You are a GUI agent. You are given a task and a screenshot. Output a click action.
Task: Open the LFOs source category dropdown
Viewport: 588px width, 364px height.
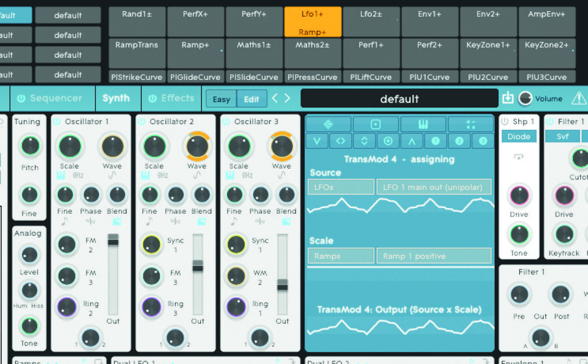click(341, 187)
